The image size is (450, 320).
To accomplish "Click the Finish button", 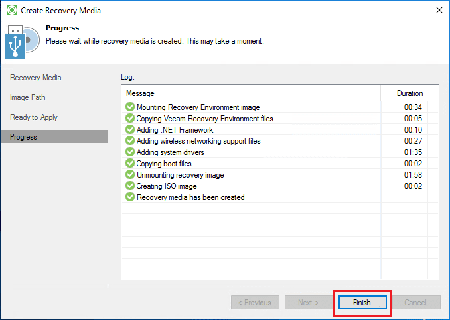I will tap(362, 303).
